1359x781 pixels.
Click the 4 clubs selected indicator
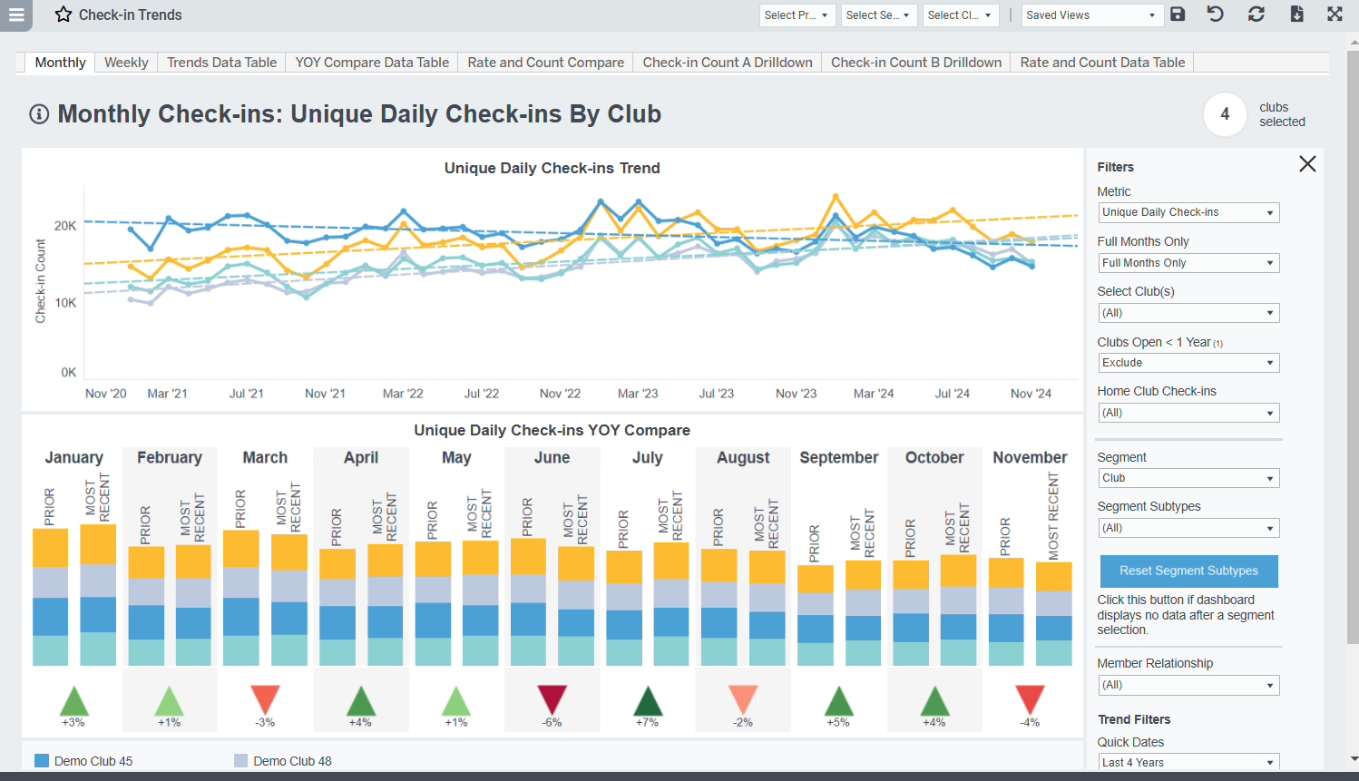[1225, 114]
